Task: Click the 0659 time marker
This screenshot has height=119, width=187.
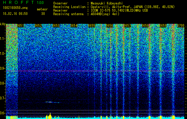Action: [x=163, y=26]
